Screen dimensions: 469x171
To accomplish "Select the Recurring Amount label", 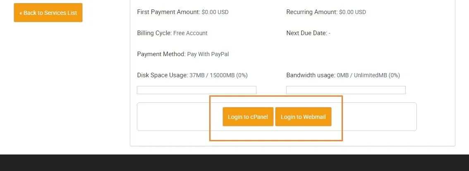I will 311,12.
